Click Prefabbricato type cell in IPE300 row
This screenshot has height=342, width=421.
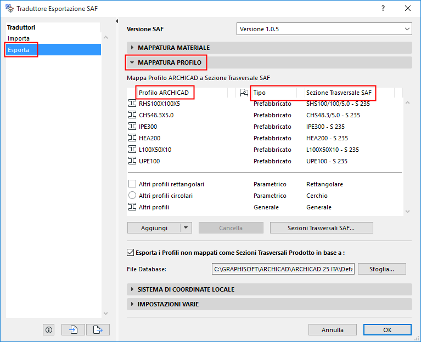pos(272,127)
